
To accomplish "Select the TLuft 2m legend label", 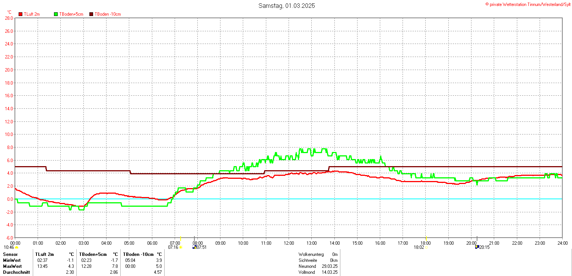I will pyautogui.click(x=32, y=14).
